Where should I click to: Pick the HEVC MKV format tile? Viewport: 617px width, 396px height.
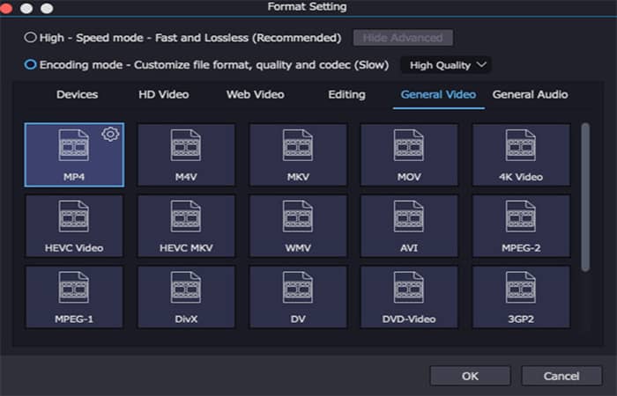click(x=186, y=226)
